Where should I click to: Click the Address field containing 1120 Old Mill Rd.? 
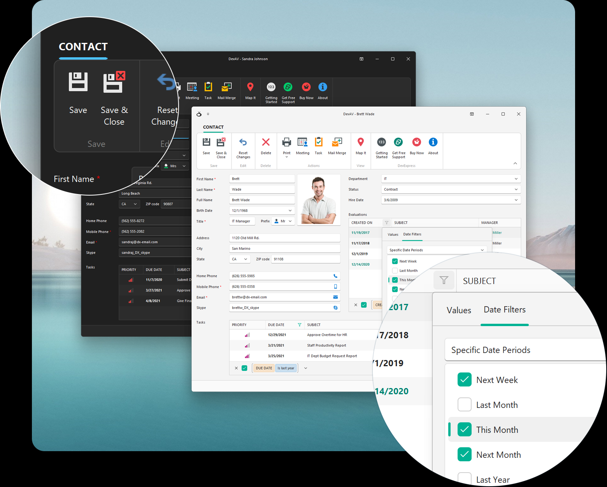(x=285, y=238)
